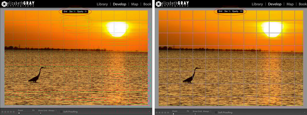The height and width of the screenshot is (115, 307).
Task: Open Library module in the Opacity 100 window
Action: (x=257, y=4)
